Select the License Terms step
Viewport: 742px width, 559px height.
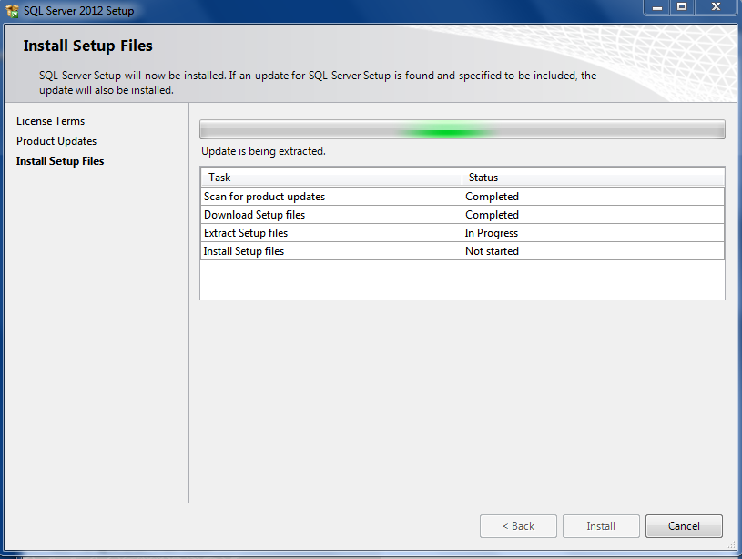click(x=51, y=121)
